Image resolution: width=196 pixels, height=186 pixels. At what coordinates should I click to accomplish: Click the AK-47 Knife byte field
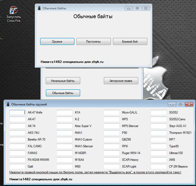pos(17,112)
